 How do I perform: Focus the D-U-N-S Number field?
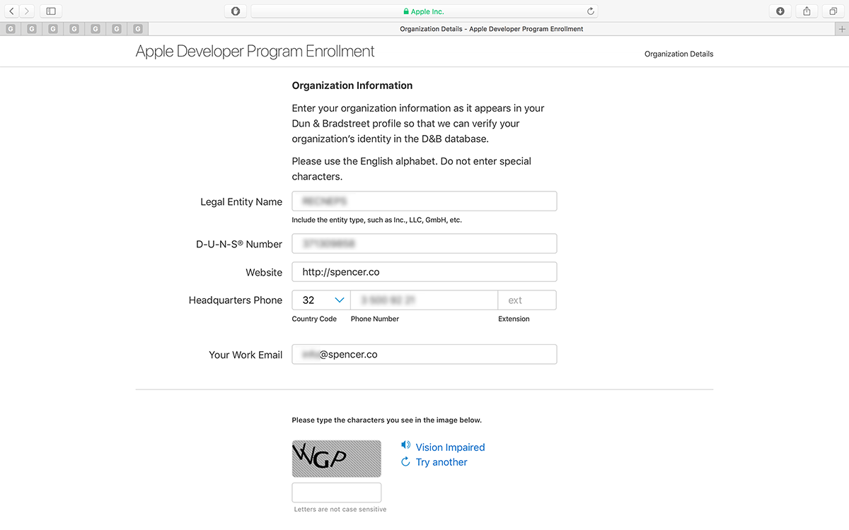pos(424,242)
